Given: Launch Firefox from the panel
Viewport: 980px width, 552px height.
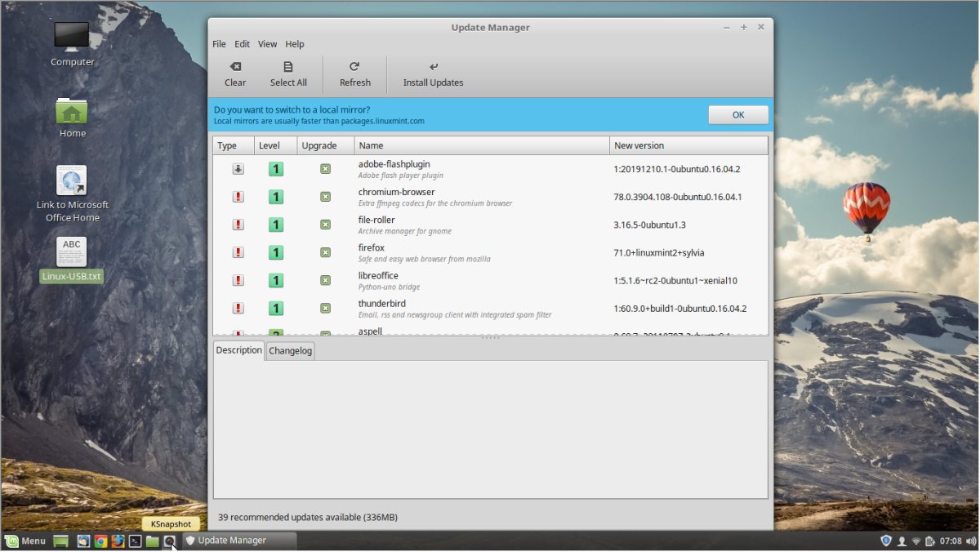Looking at the screenshot, I should (118, 541).
